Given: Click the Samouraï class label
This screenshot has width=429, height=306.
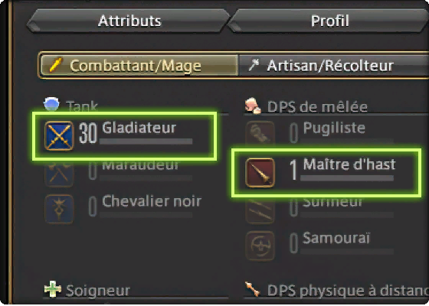Looking at the screenshot, I should [336, 238].
